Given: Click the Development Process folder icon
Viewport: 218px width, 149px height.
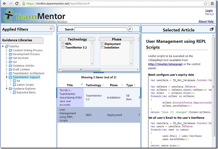Looking at the screenshot, I should 10,54.
